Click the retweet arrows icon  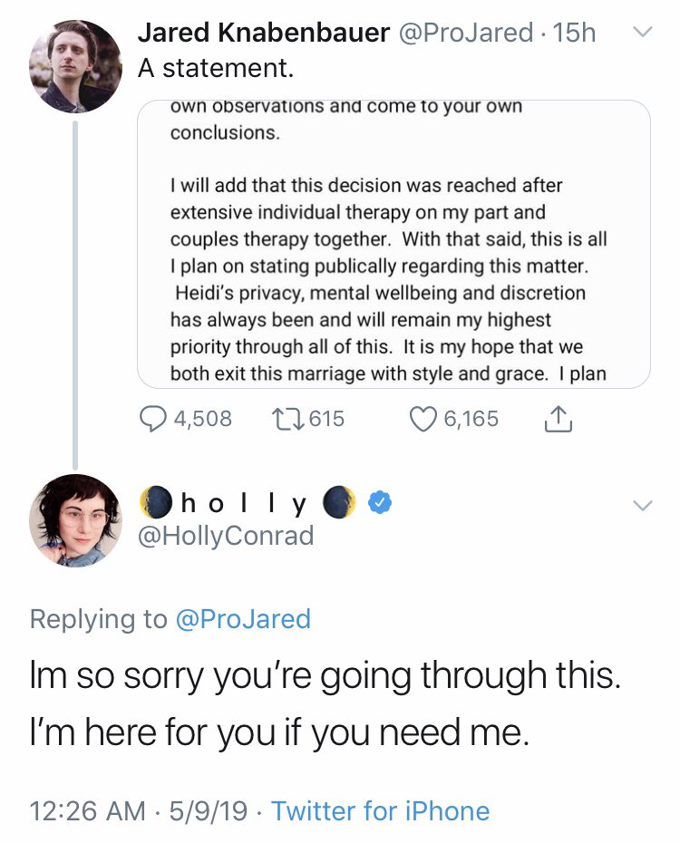click(x=287, y=419)
